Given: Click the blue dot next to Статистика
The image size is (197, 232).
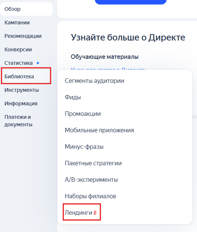Looking at the screenshot, I should tap(38, 63).
